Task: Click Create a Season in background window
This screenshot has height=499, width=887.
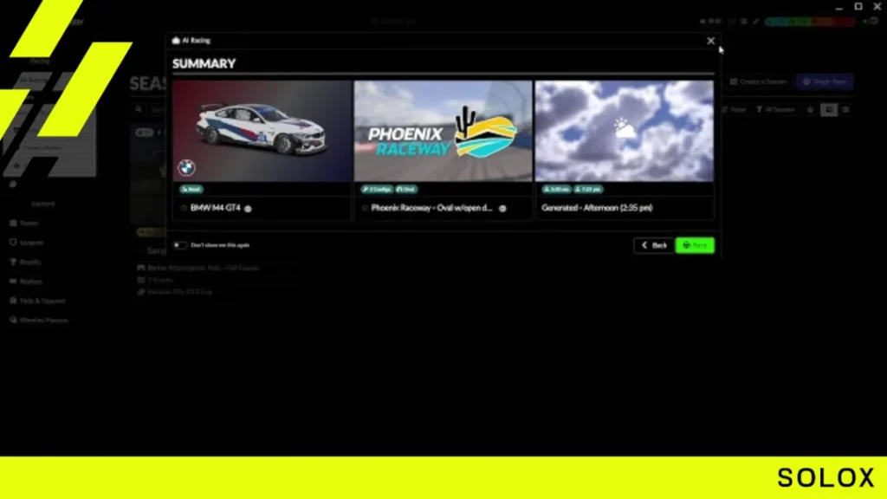Action: tap(759, 81)
